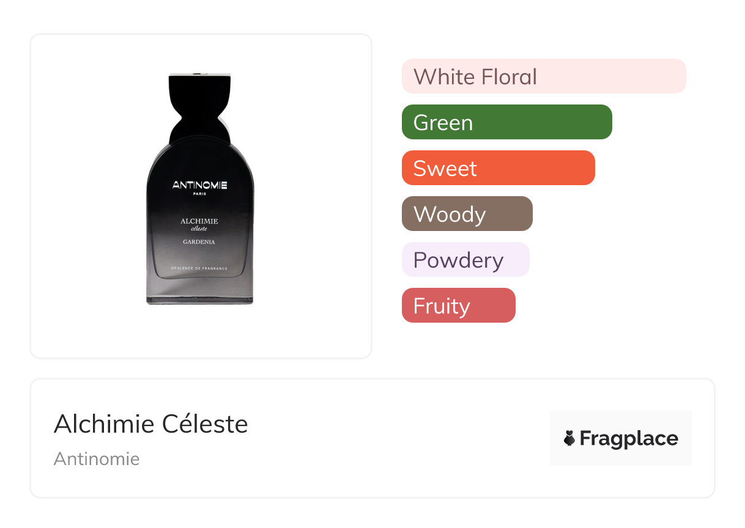This screenshot has width=745, height=528.
Task: Select the White Floral accord bar
Action: tap(543, 76)
